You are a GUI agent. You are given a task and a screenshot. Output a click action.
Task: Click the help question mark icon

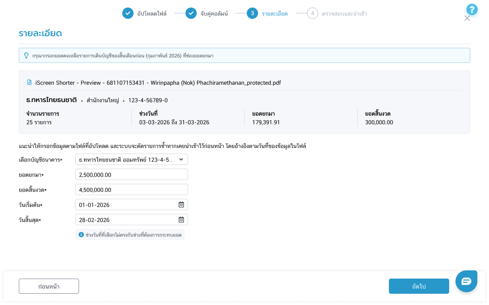[472, 9]
